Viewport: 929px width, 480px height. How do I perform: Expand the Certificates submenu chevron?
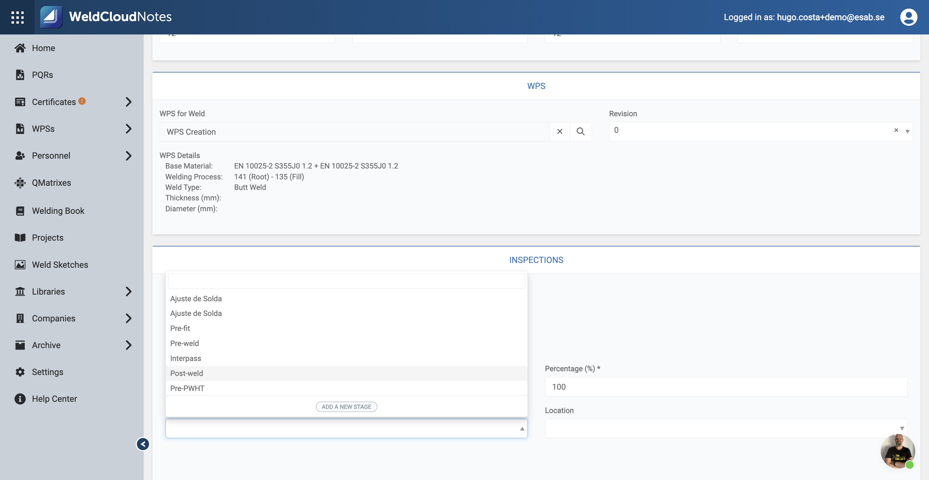click(128, 102)
